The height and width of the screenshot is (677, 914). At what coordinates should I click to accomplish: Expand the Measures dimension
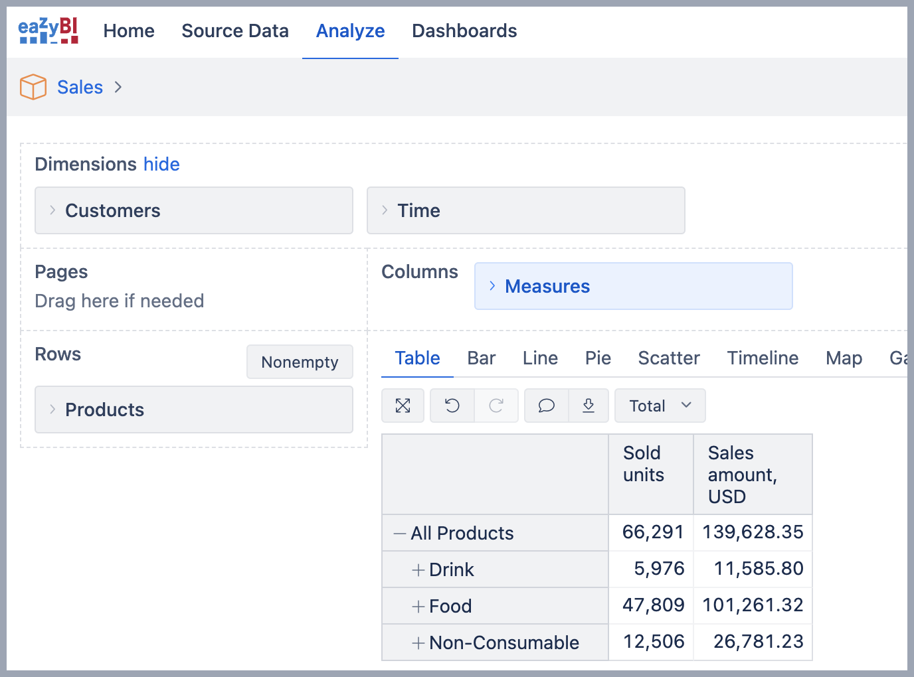492,286
